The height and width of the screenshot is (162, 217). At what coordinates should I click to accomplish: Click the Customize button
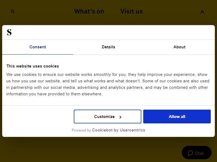[107, 117]
